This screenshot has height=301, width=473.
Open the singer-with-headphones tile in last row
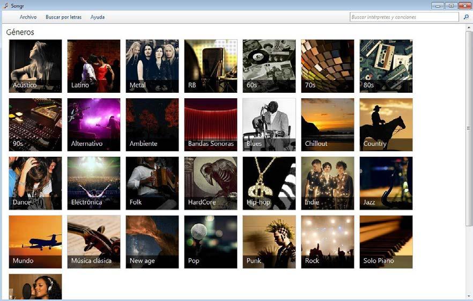[35, 287]
